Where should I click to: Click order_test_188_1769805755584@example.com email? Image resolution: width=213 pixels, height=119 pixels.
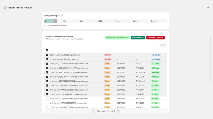point(69,90)
